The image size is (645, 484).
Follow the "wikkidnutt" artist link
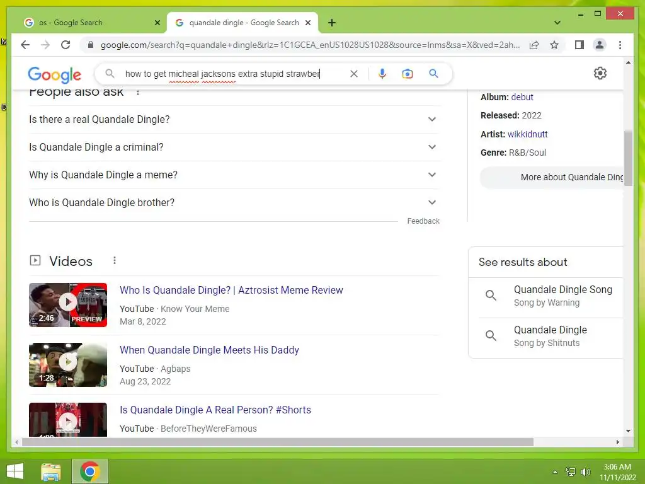527,134
